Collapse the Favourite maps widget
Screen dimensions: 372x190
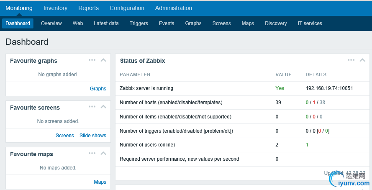(103, 153)
